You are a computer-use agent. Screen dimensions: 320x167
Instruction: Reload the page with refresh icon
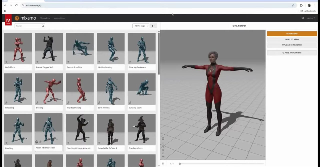point(16,5)
